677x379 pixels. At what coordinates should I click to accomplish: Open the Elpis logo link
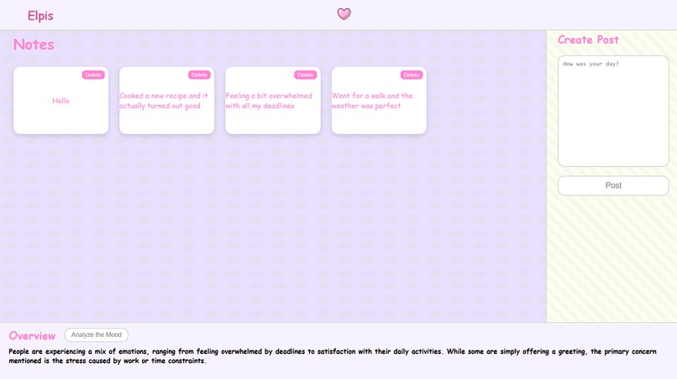pos(40,16)
